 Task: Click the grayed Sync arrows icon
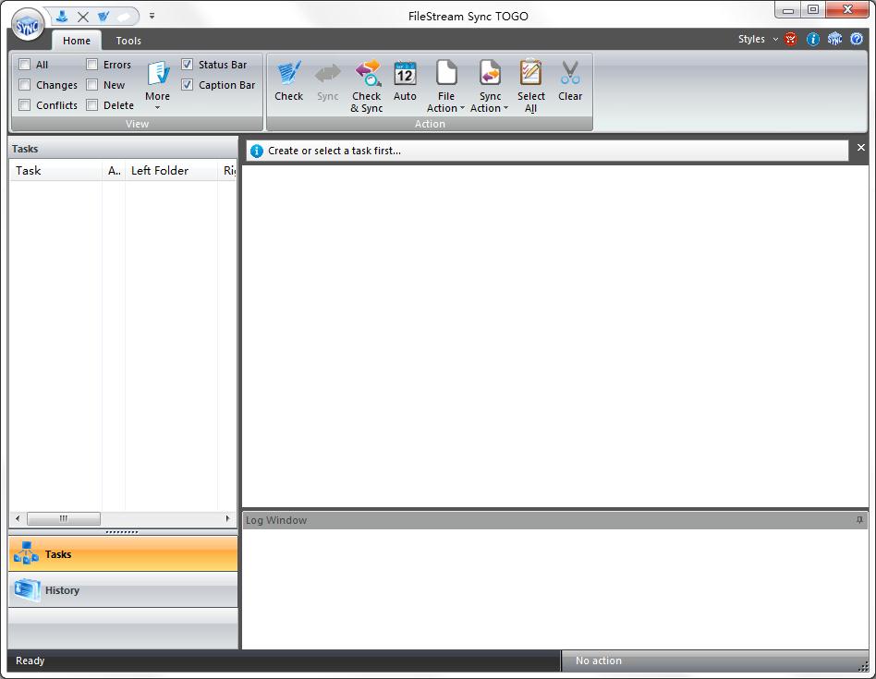click(328, 73)
